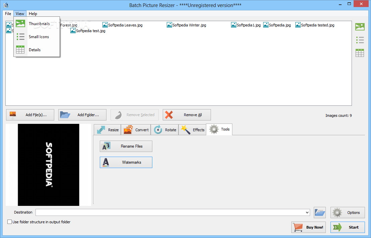Click the Softpedia Leaves.jpg file icon
The width and height of the screenshot is (371, 238).
(105, 25)
